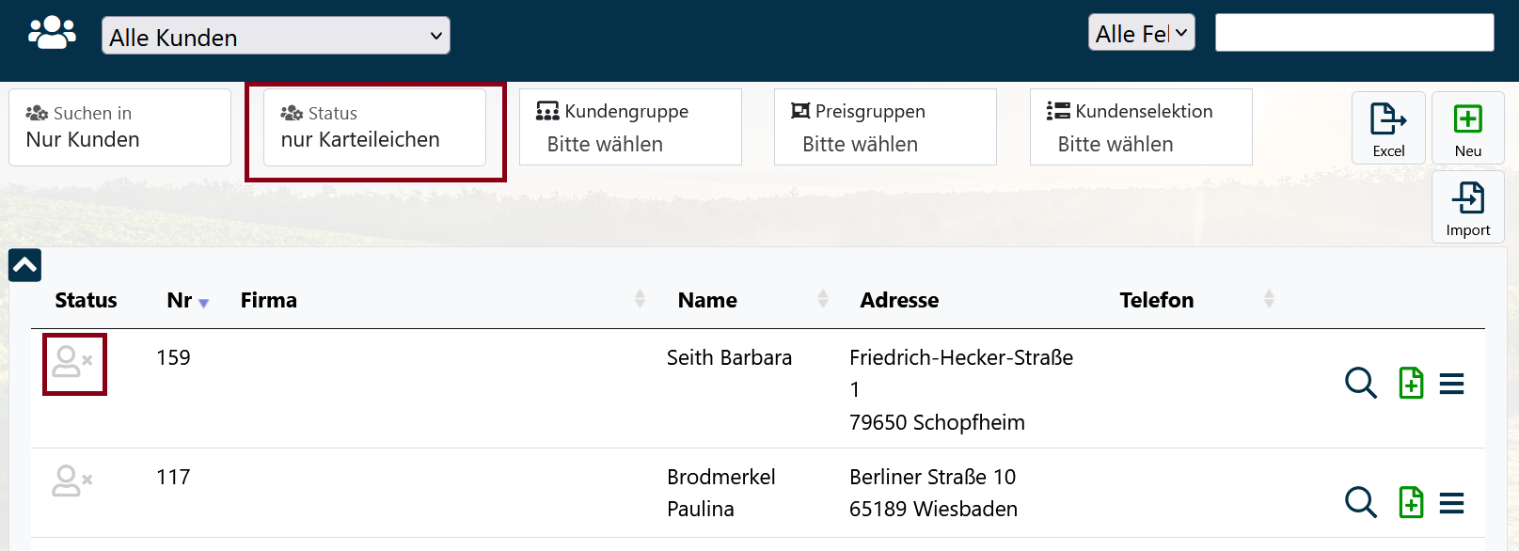Open the Status nur Karteileichen filter
Screen dimensions: 1519x551
374,128
